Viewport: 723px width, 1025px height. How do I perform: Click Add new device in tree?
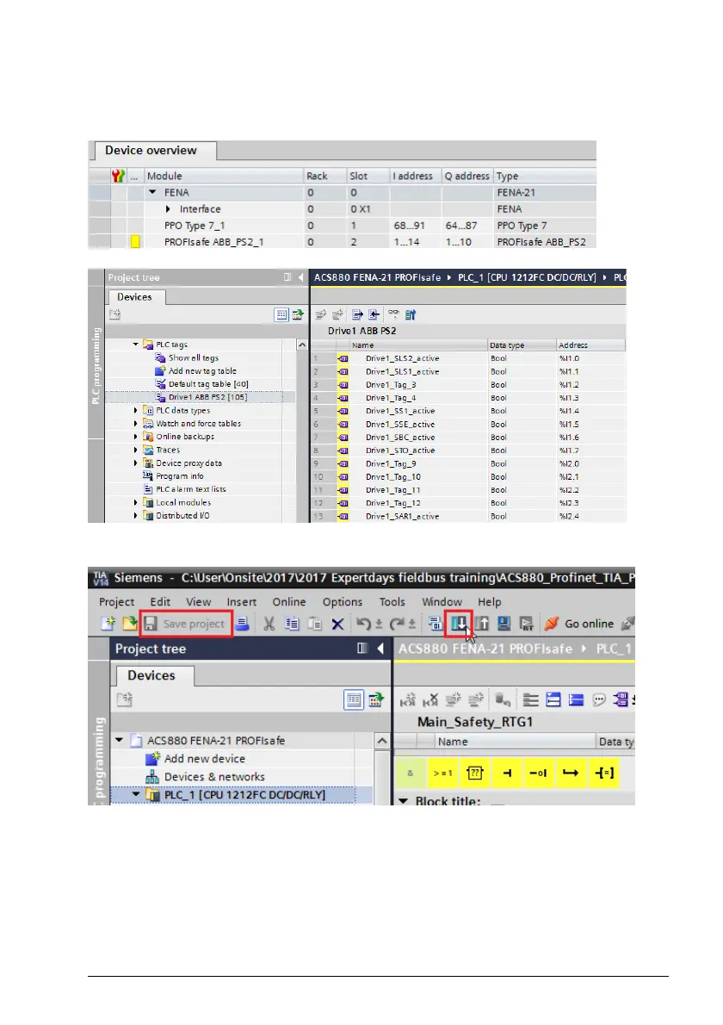click(x=205, y=758)
